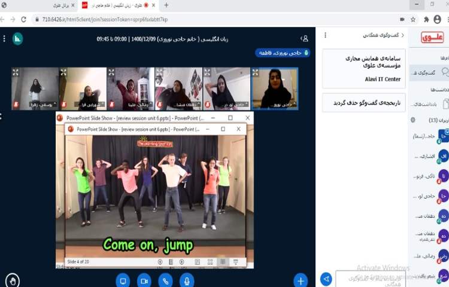Click browser forward arrow

(13, 20)
